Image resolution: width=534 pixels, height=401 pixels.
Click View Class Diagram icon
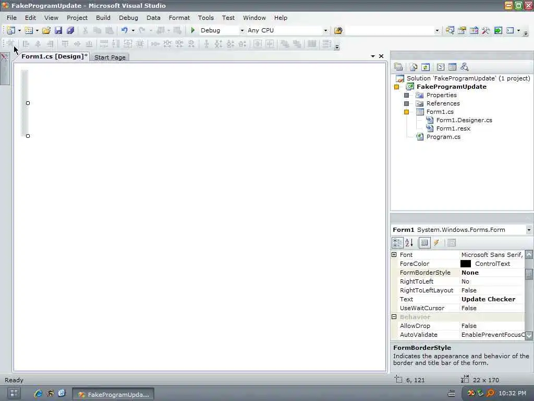pos(465,67)
